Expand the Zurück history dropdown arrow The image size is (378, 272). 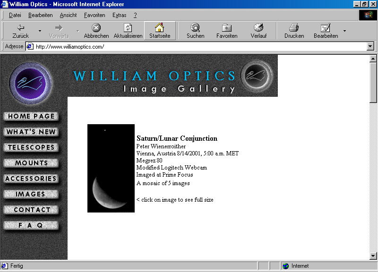tap(40, 31)
